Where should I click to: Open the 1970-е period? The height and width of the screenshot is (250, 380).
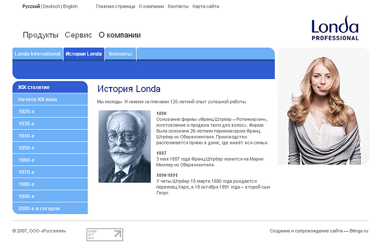(x=50, y=172)
